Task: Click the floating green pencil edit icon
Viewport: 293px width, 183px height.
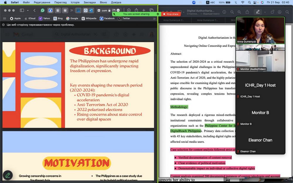Action: 8,175
